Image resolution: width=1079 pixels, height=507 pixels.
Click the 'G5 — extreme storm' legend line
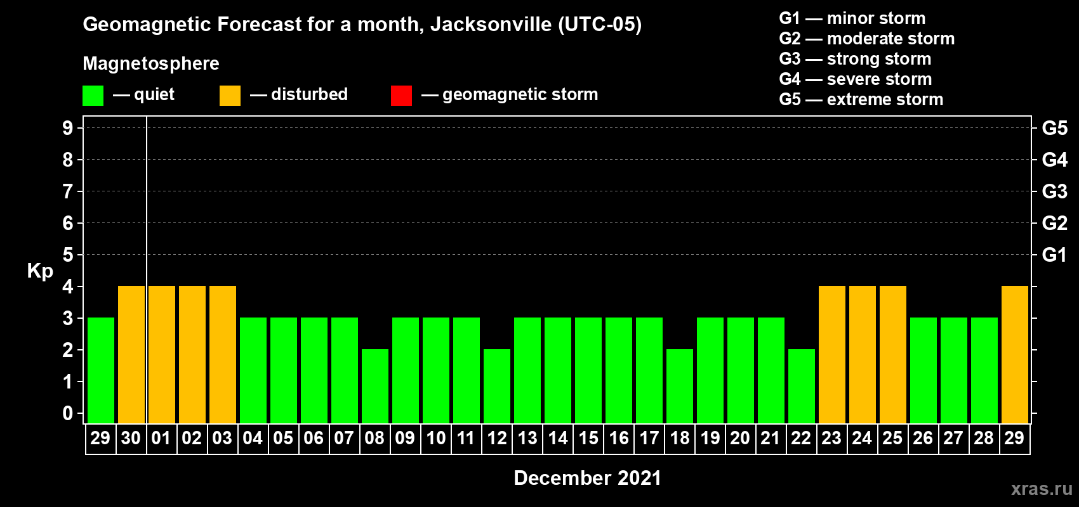861,99
